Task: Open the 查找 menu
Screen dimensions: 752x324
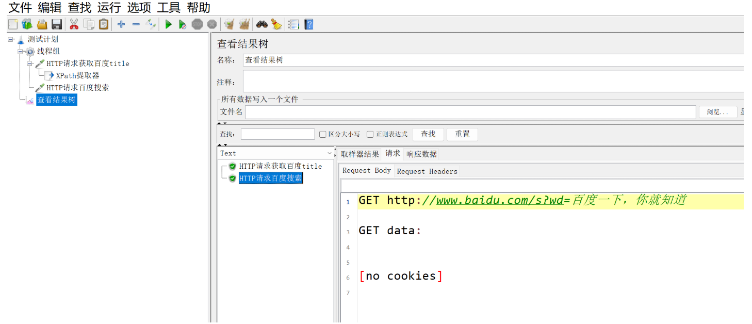Action: click(x=79, y=8)
